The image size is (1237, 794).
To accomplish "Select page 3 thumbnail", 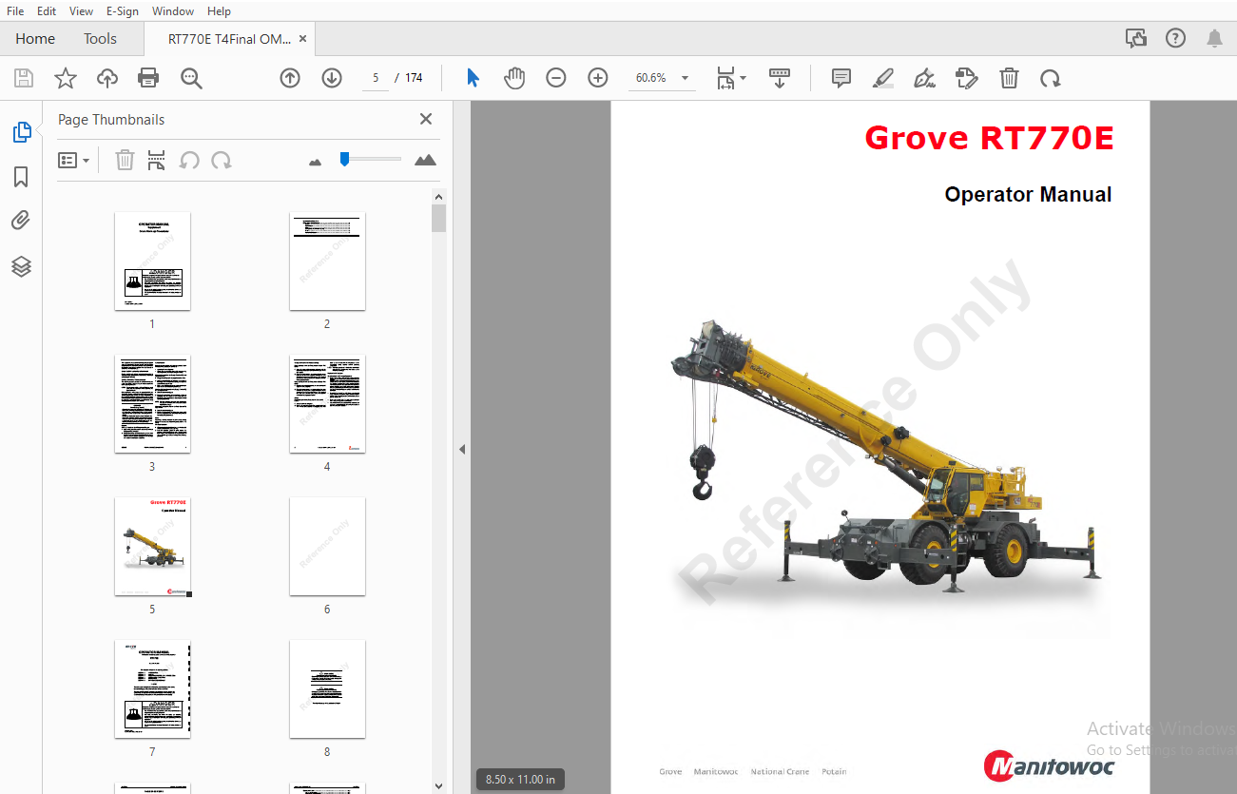I will 152,403.
